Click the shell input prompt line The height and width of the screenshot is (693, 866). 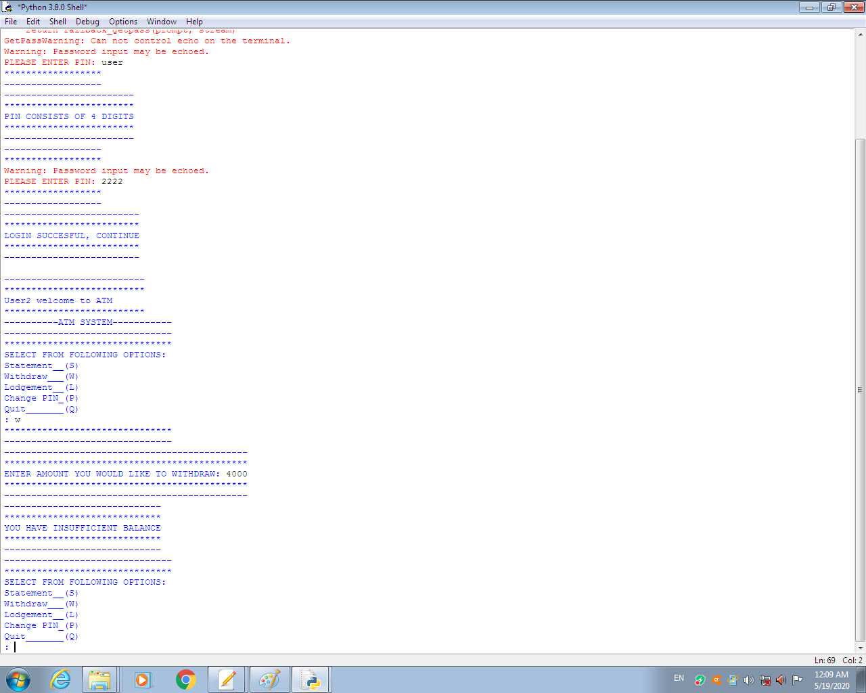203,647
